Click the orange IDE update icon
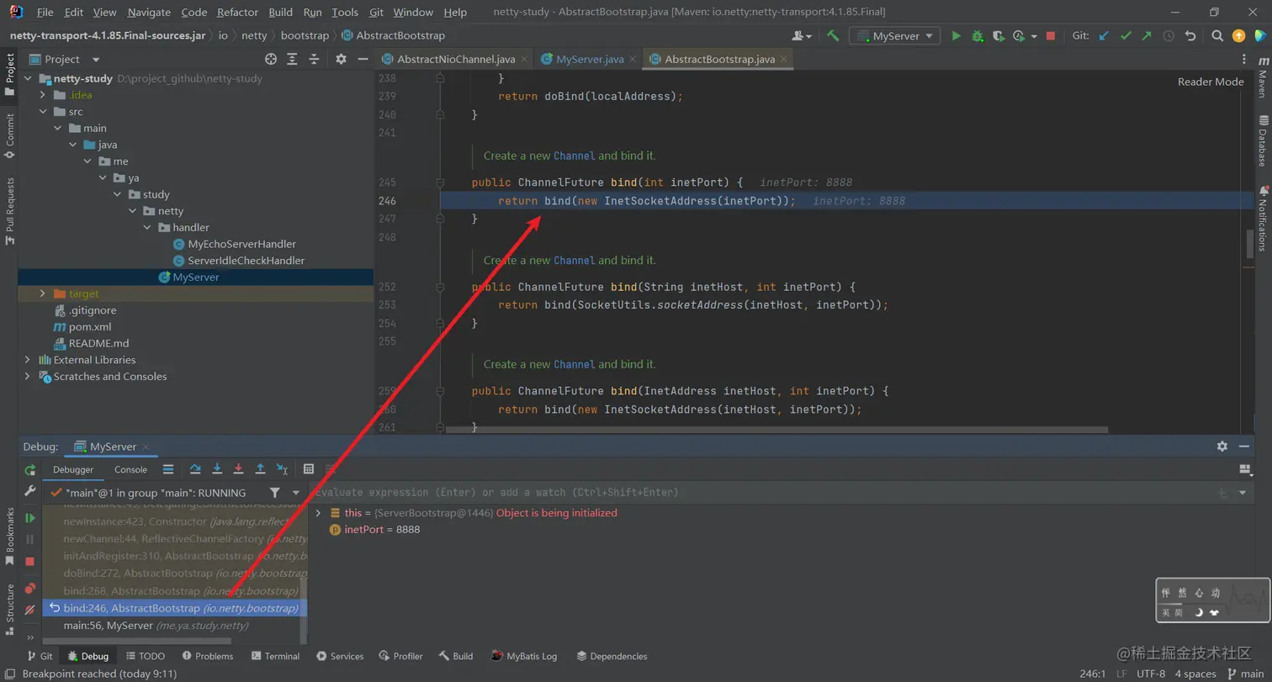The height and width of the screenshot is (682, 1272). [x=1238, y=36]
